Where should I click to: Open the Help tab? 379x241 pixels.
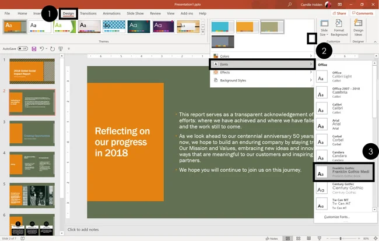pyautogui.click(x=202, y=13)
